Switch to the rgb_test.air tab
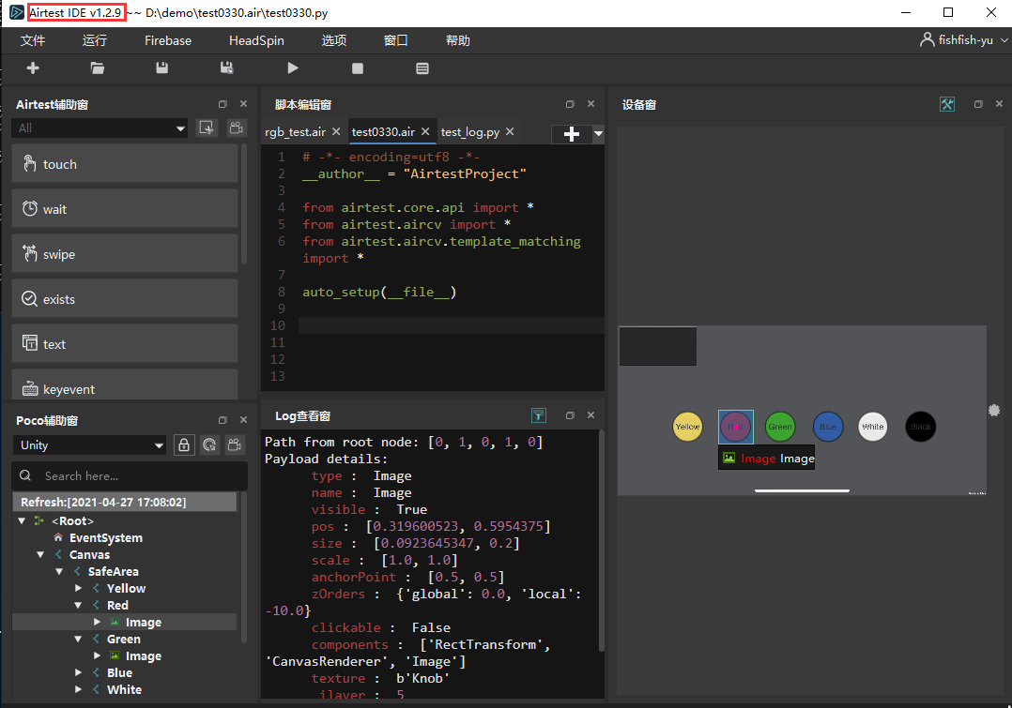 coord(295,131)
